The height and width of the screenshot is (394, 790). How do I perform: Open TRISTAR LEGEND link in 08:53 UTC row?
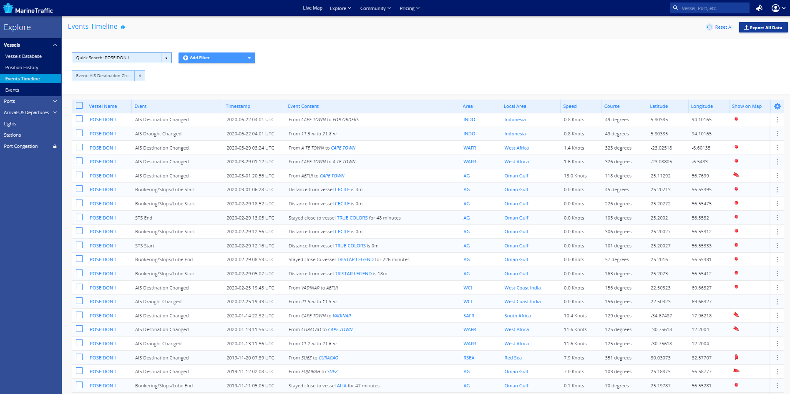coord(355,259)
